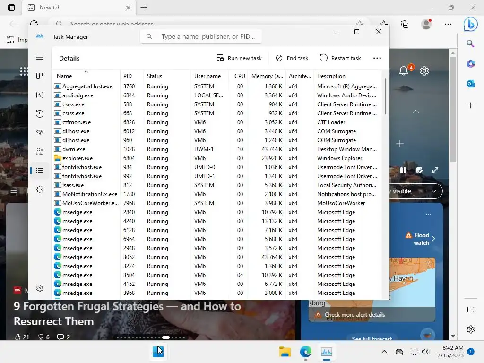Open Edge Settings and more menu
484x363 pixels.
coord(448,24)
